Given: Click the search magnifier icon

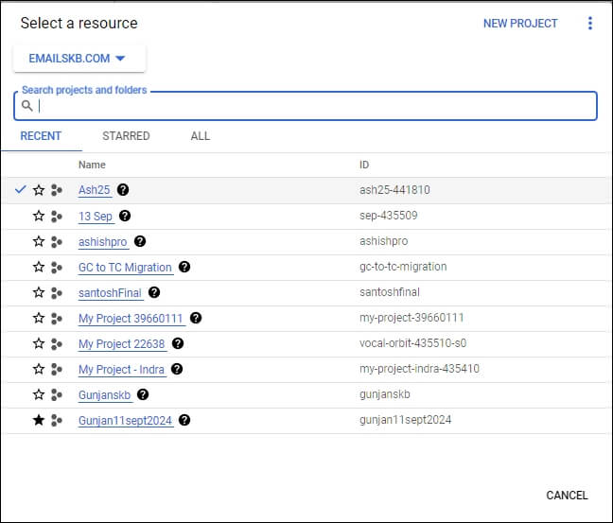Looking at the screenshot, I should (x=27, y=106).
